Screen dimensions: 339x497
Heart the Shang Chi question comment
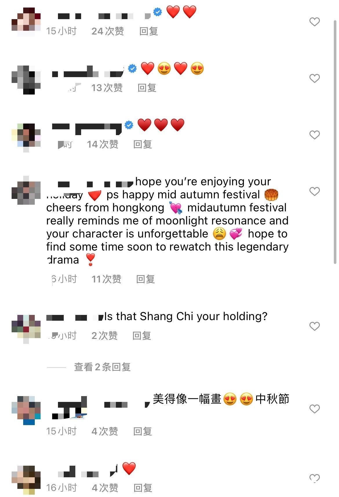click(314, 326)
